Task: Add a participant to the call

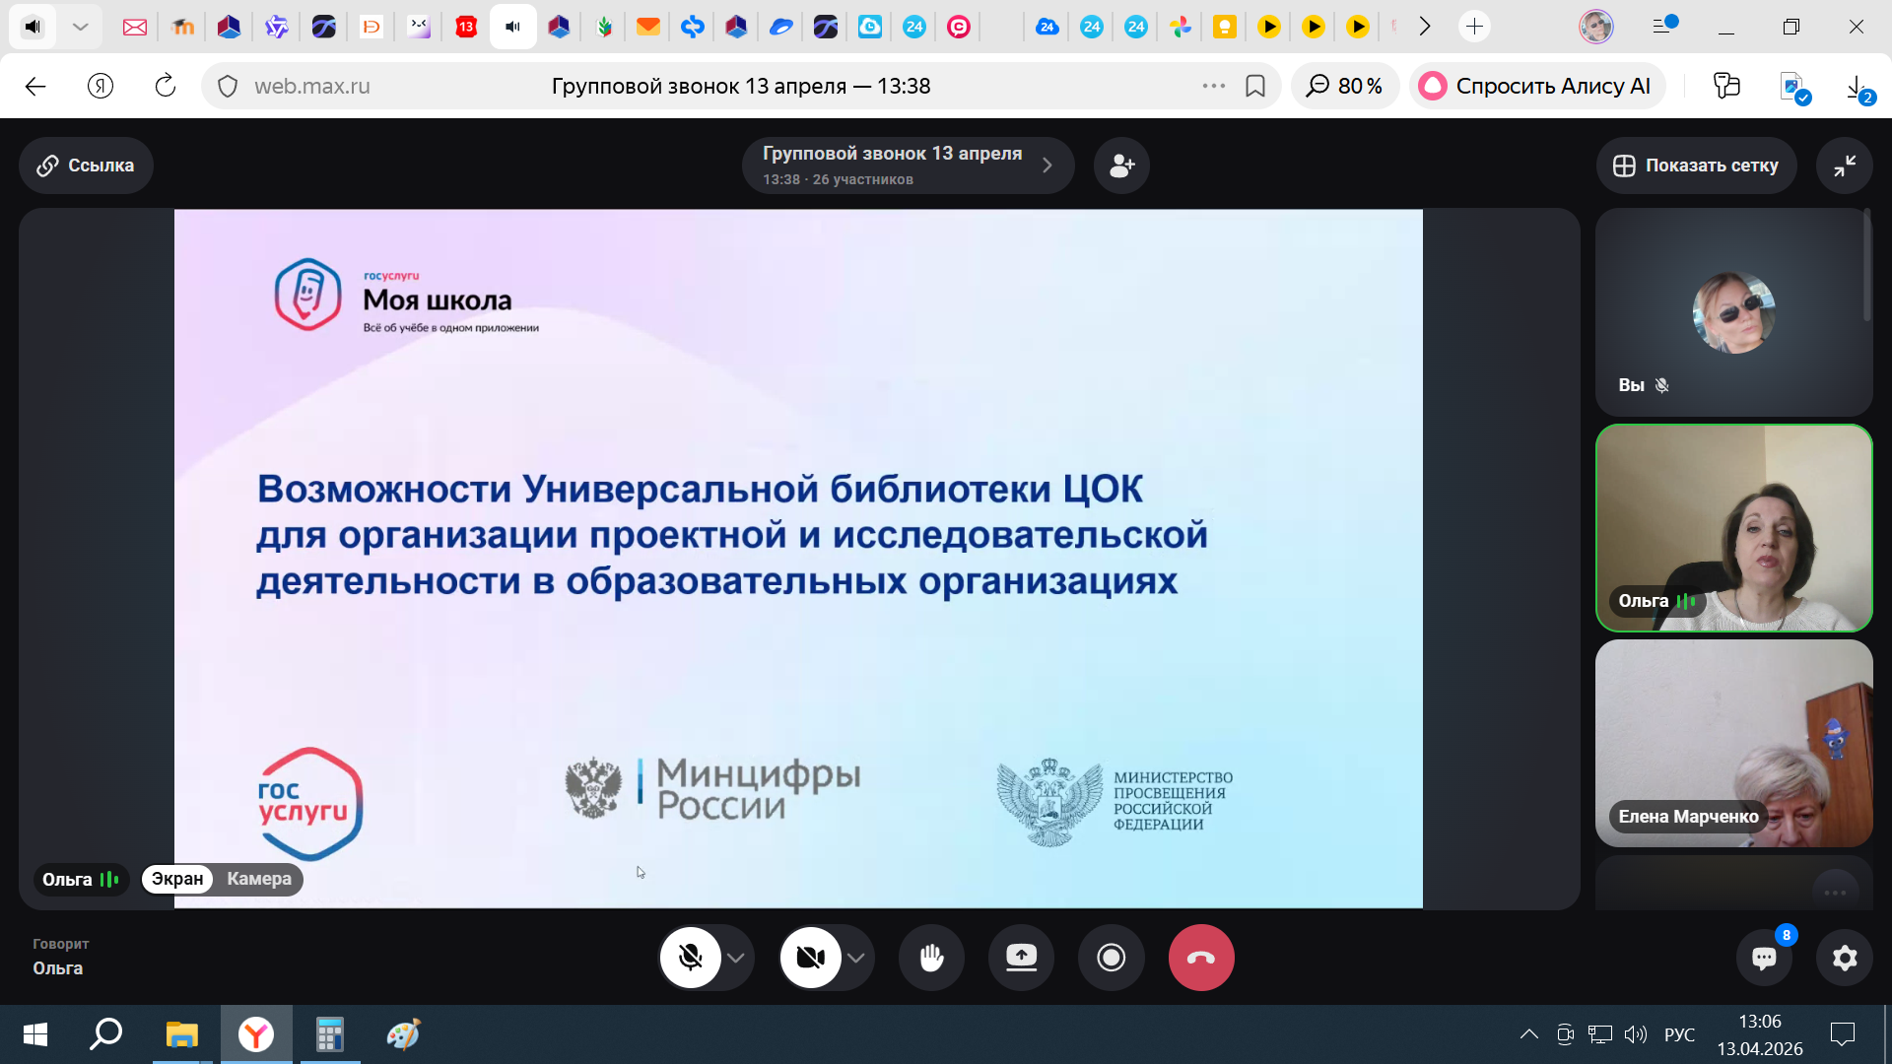Action: (x=1121, y=166)
